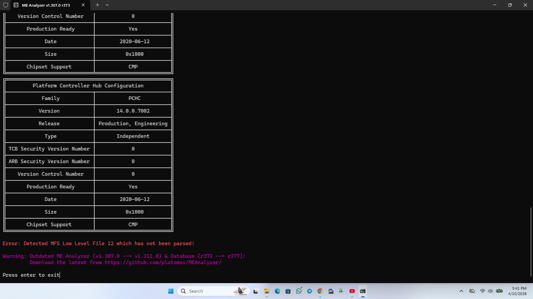Open the new terminal tab plus button
This screenshot has height=299, width=533.
(97, 5)
